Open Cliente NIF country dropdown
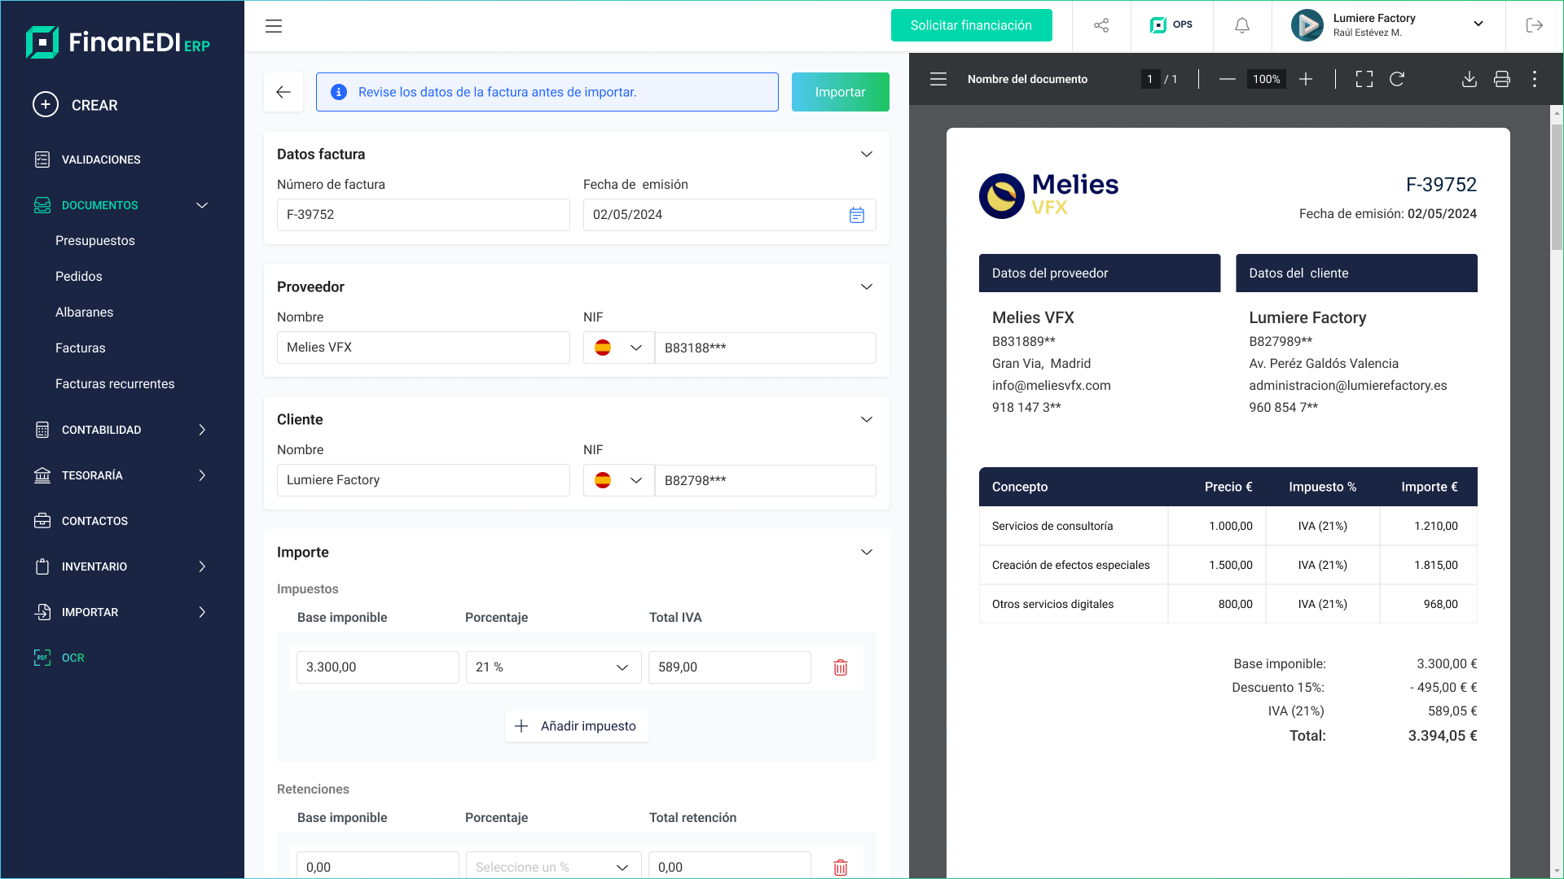 619,480
